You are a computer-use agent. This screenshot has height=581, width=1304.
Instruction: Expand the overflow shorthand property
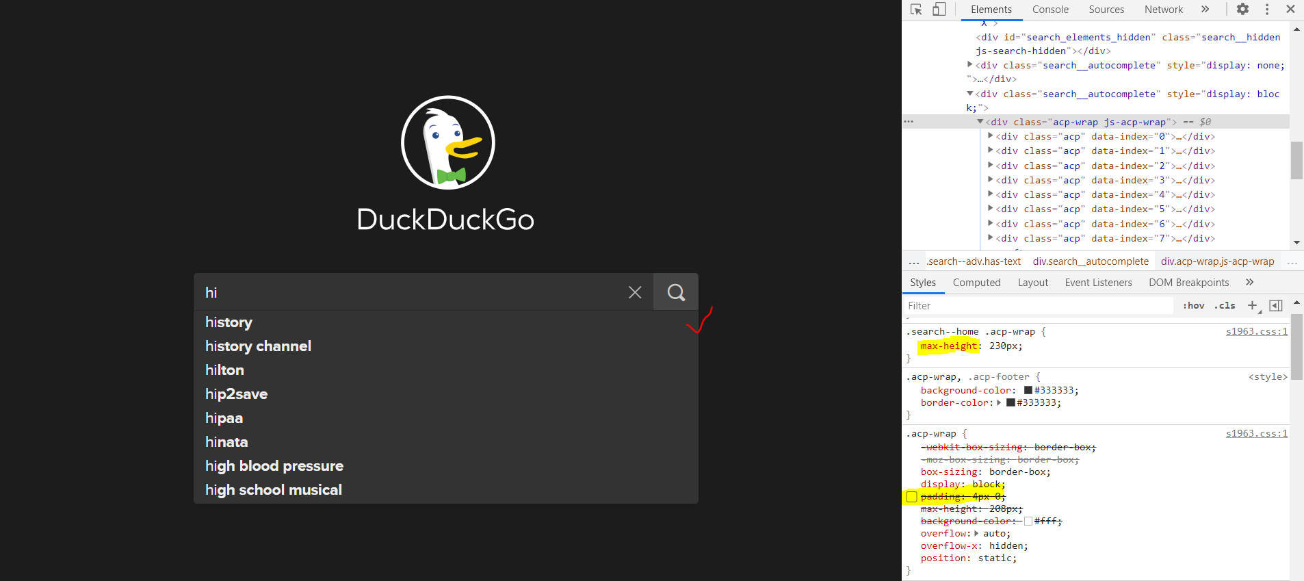[x=976, y=534]
